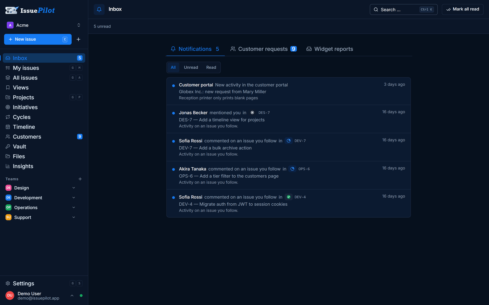This screenshot has width=489, height=305.
Task: Click the IssuePilot logo
Action: [30, 10]
